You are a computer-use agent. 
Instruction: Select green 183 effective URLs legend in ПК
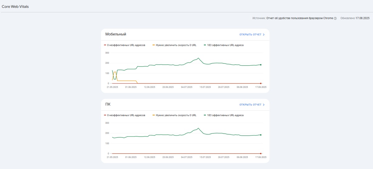[x=223, y=115]
